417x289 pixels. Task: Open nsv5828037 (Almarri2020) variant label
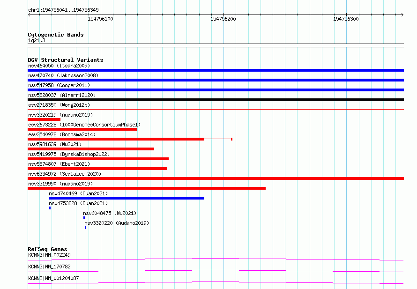62,95
